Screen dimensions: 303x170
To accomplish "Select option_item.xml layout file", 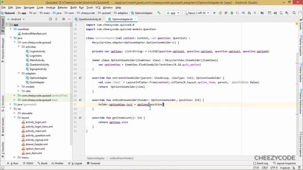I will tap(35, 149).
